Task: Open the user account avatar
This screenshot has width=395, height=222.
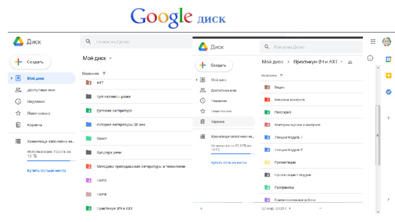Action: pyautogui.click(x=386, y=41)
